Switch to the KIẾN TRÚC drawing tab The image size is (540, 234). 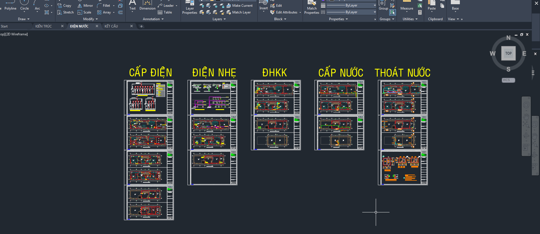tap(44, 26)
